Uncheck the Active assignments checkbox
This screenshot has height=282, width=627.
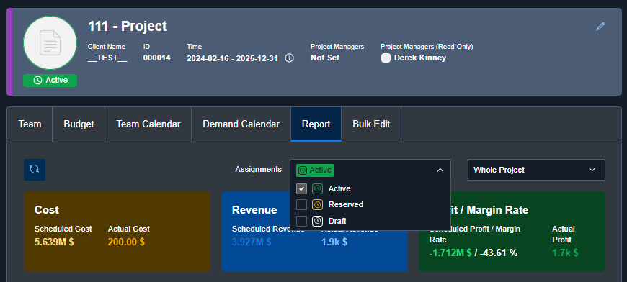301,188
